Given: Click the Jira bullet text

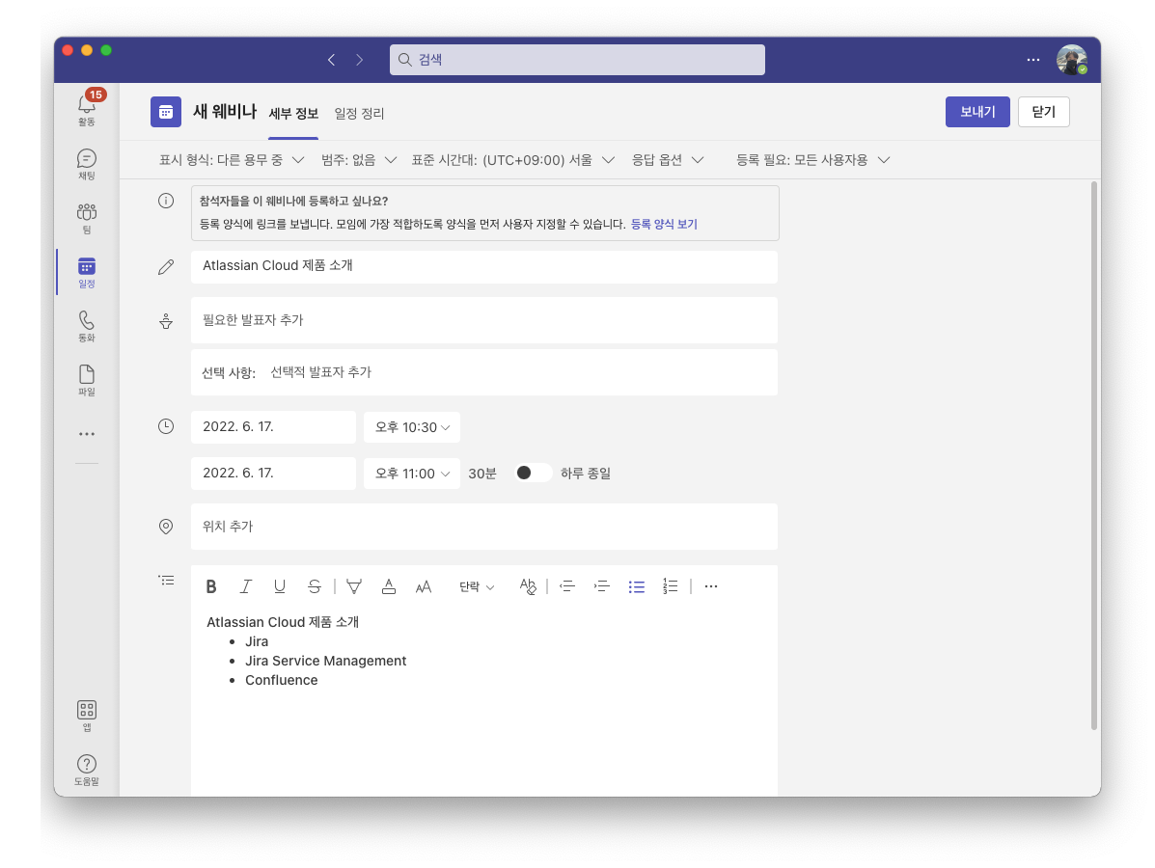Looking at the screenshot, I should [257, 641].
